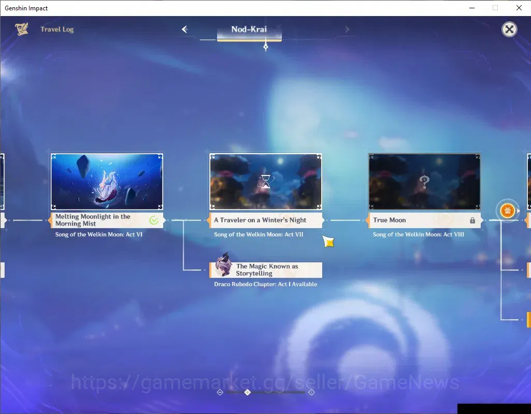
Task: Click Song of the Welkin Moon: Act VII label
Action: coord(259,234)
